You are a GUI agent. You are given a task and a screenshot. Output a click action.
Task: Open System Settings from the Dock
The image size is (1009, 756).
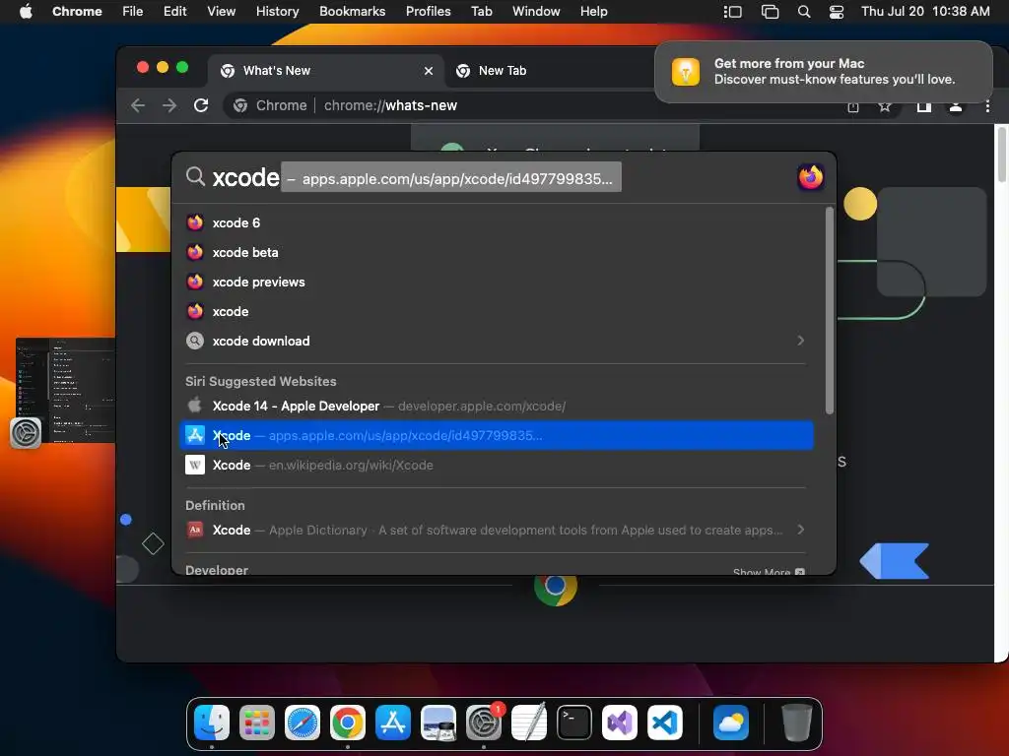[484, 723]
